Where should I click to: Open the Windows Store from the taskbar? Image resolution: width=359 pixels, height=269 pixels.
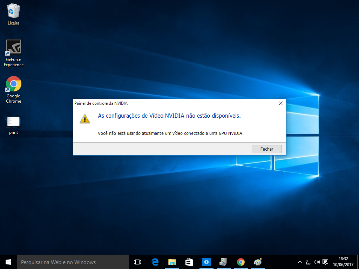coord(189,262)
